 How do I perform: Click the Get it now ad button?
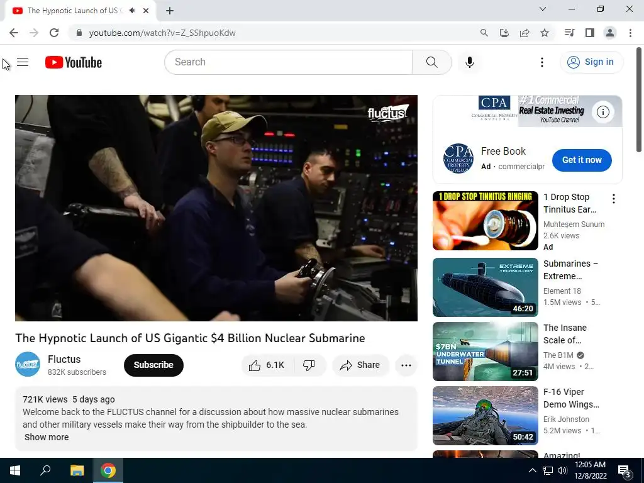582,160
